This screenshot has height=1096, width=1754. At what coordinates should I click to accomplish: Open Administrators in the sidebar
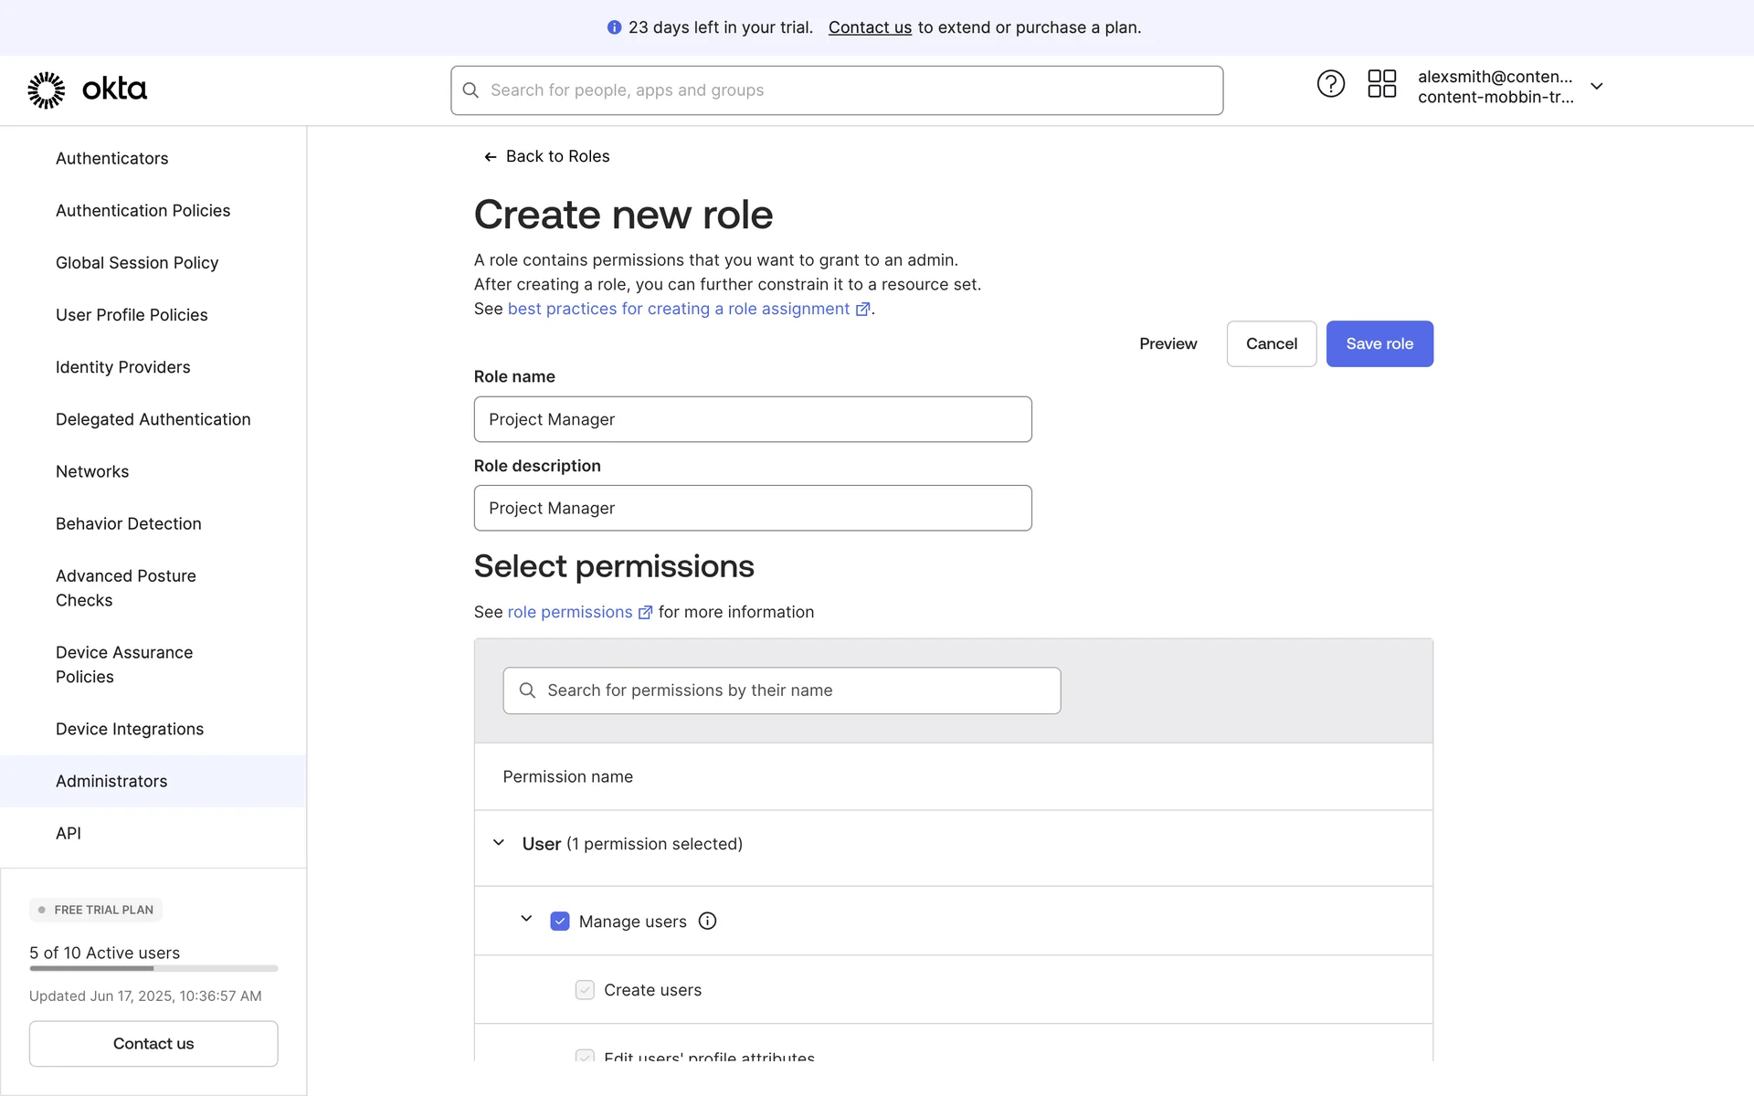click(111, 781)
